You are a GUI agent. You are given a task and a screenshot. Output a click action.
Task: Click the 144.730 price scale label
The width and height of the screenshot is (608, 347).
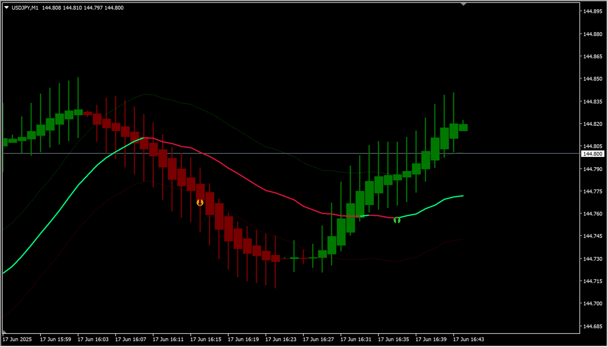593,259
